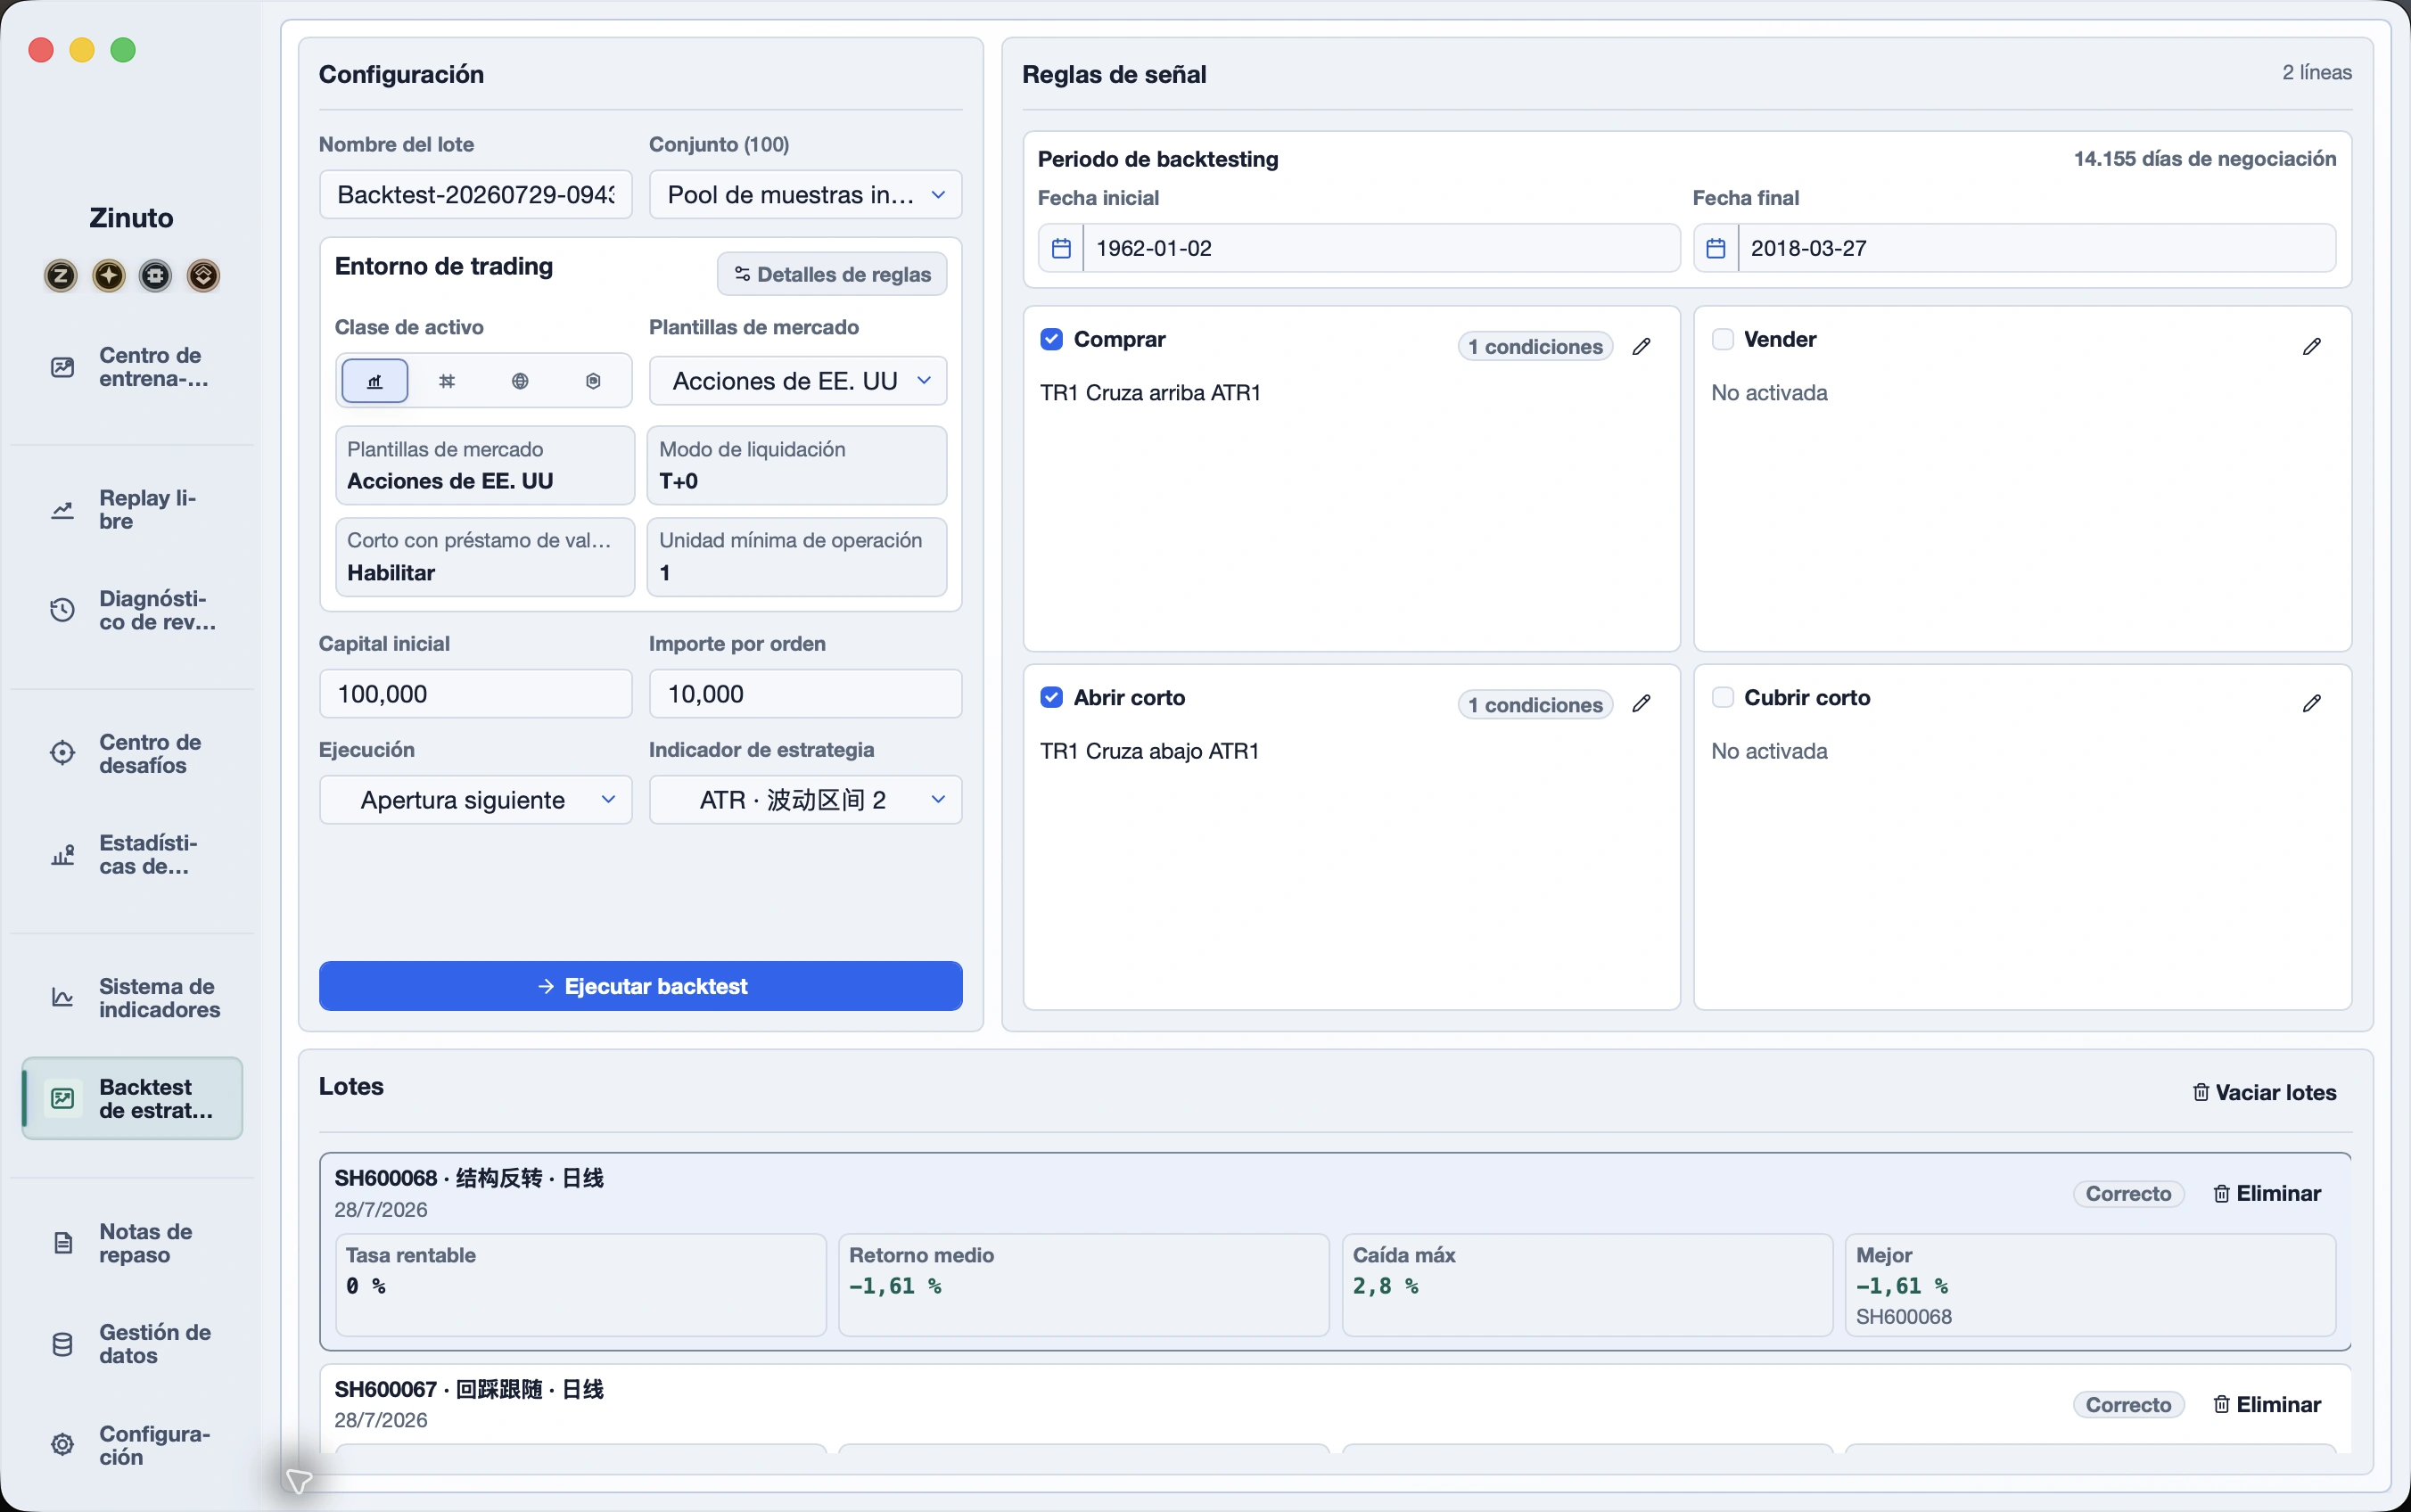Screen dimensions: 2411x1512
Task: Open Replay libre in sidebar
Action: coord(132,509)
